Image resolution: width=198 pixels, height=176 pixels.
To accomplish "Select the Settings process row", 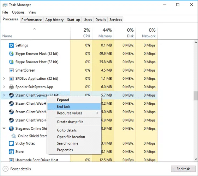I will tap(79, 45).
